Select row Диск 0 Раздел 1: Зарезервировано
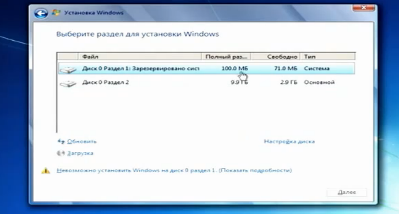This screenshot has height=214, width=399. click(206, 68)
